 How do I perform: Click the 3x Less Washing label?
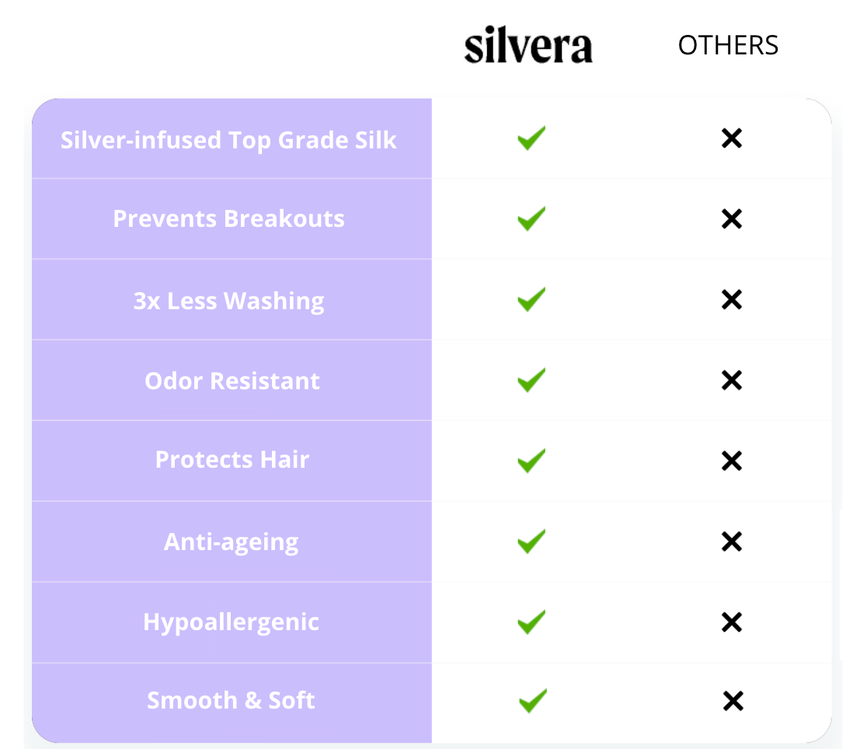229,301
